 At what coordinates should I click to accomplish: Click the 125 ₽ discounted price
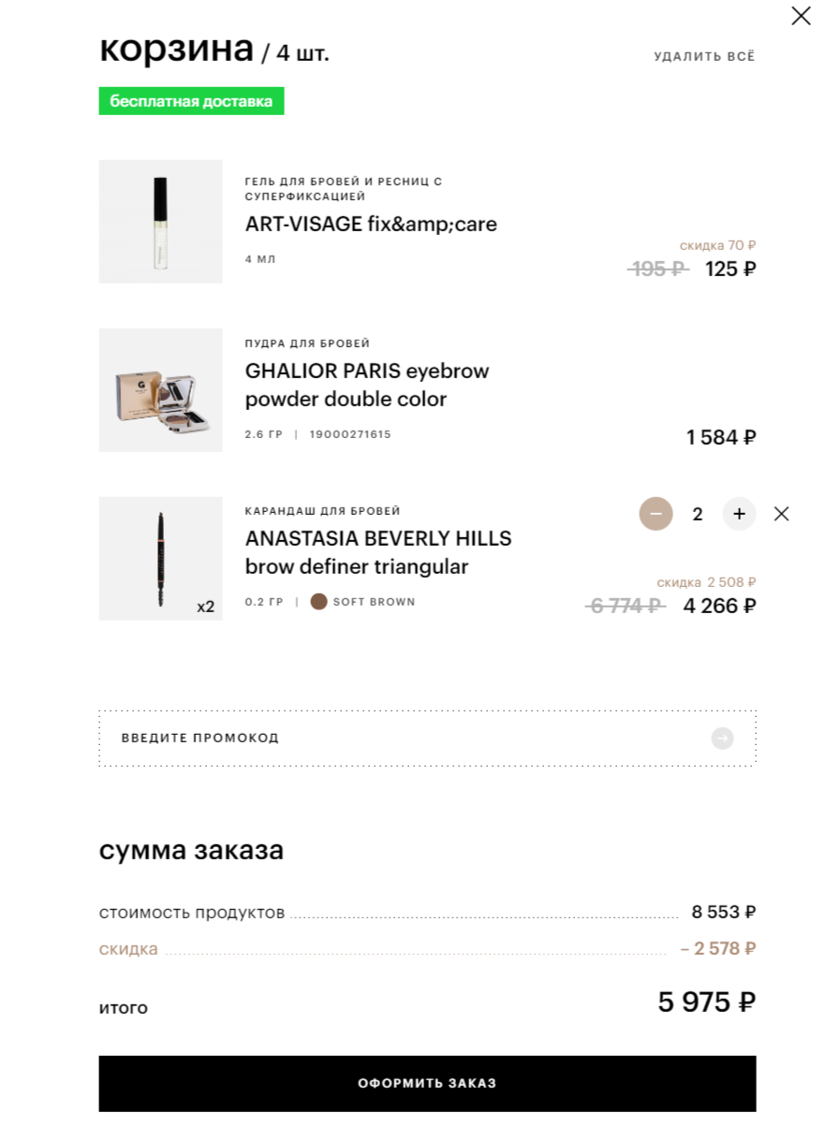[x=730, y=270]
